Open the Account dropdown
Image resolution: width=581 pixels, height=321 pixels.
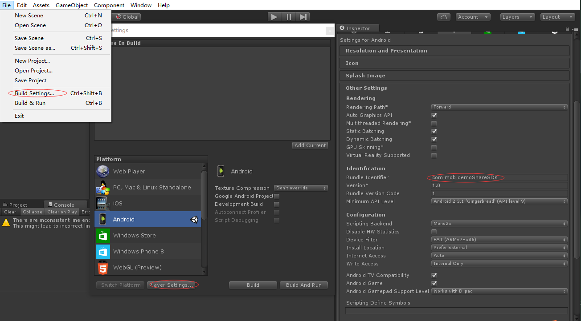pos(473,17)
